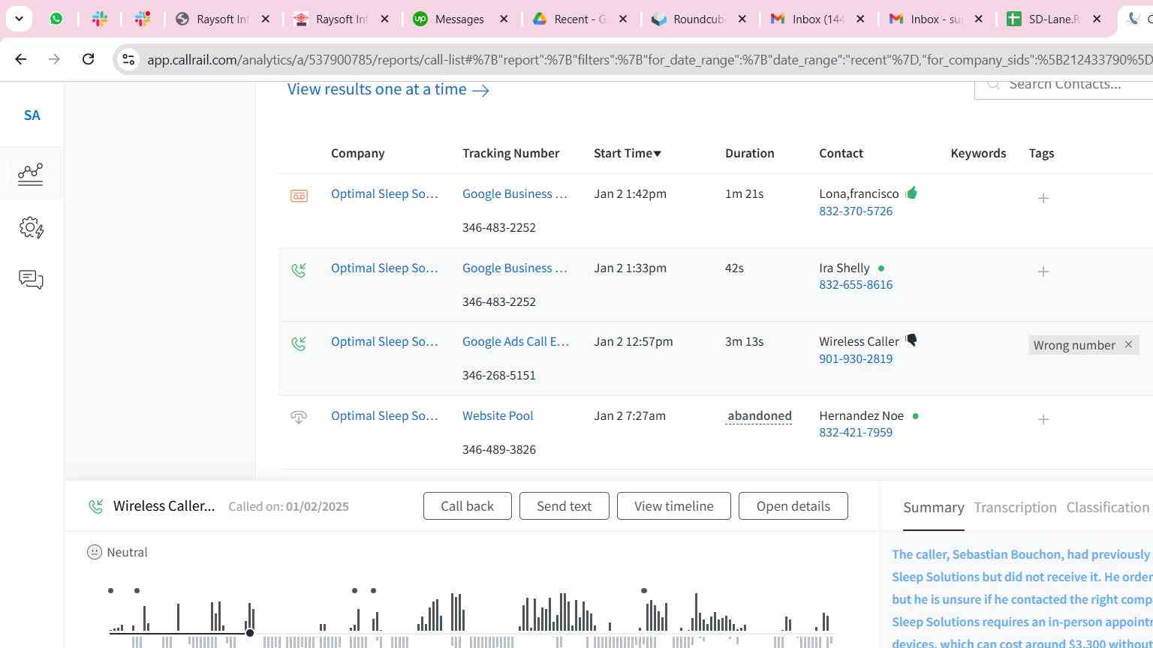Close the Messages browser tab

(x=504, y=19)
